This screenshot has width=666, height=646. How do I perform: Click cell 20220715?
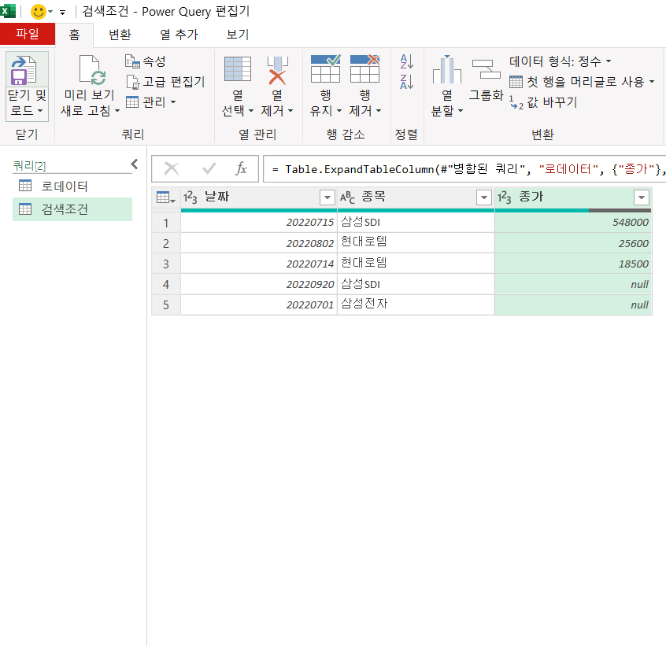click(259, 223)
